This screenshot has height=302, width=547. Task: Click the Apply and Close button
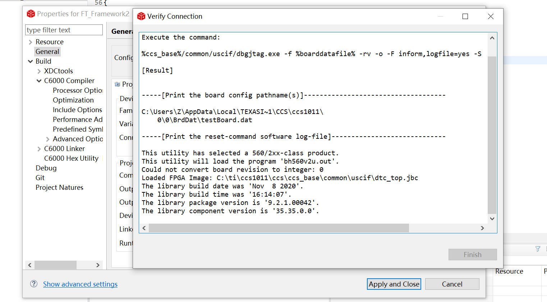tap(394, 284)
